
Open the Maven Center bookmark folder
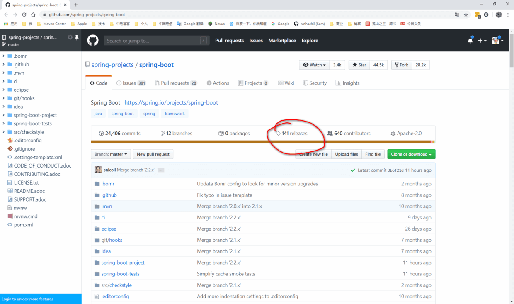[x=51, y=24]
